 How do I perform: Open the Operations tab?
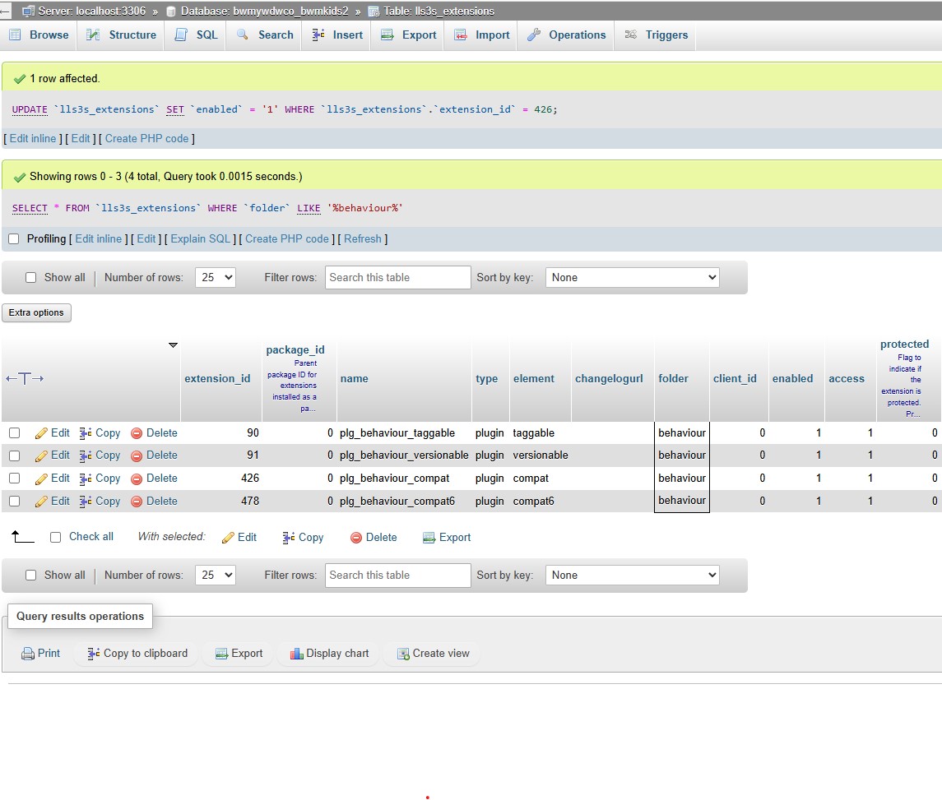coord(566,35)
